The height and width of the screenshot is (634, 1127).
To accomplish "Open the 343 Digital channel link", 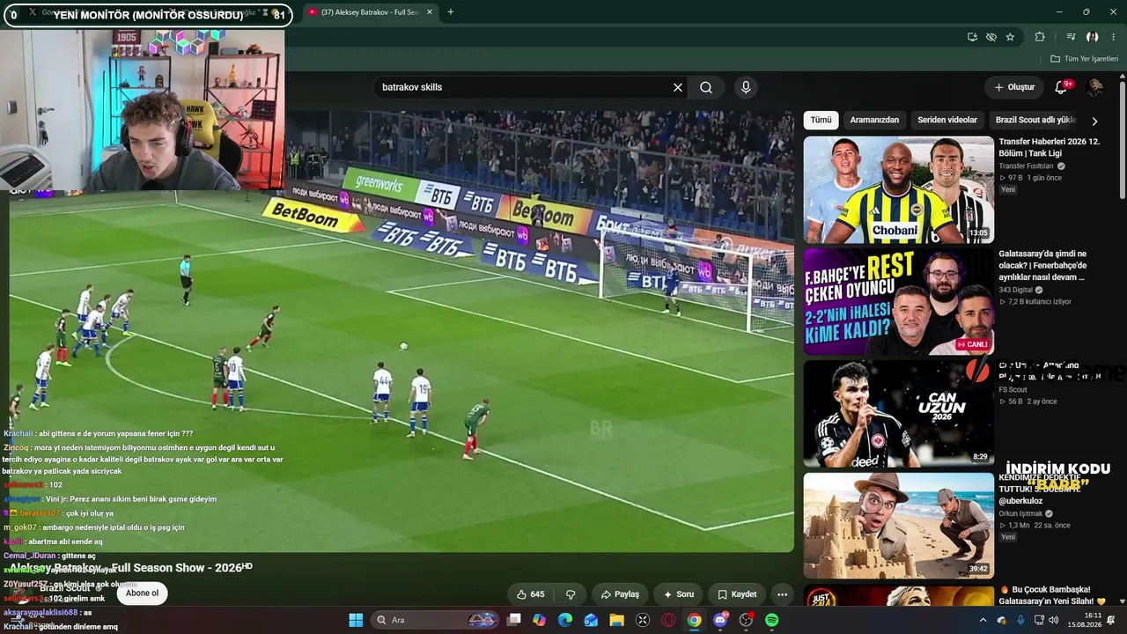I will coord(1016,290).
